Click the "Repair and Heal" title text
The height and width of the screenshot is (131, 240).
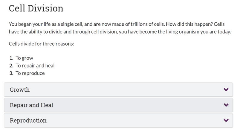point(31,105)
